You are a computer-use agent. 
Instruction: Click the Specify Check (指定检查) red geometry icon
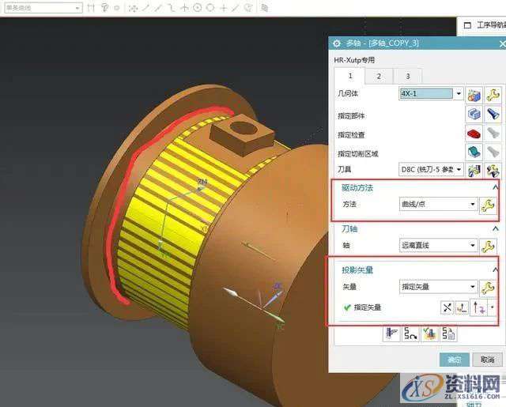tap(474, 134)
